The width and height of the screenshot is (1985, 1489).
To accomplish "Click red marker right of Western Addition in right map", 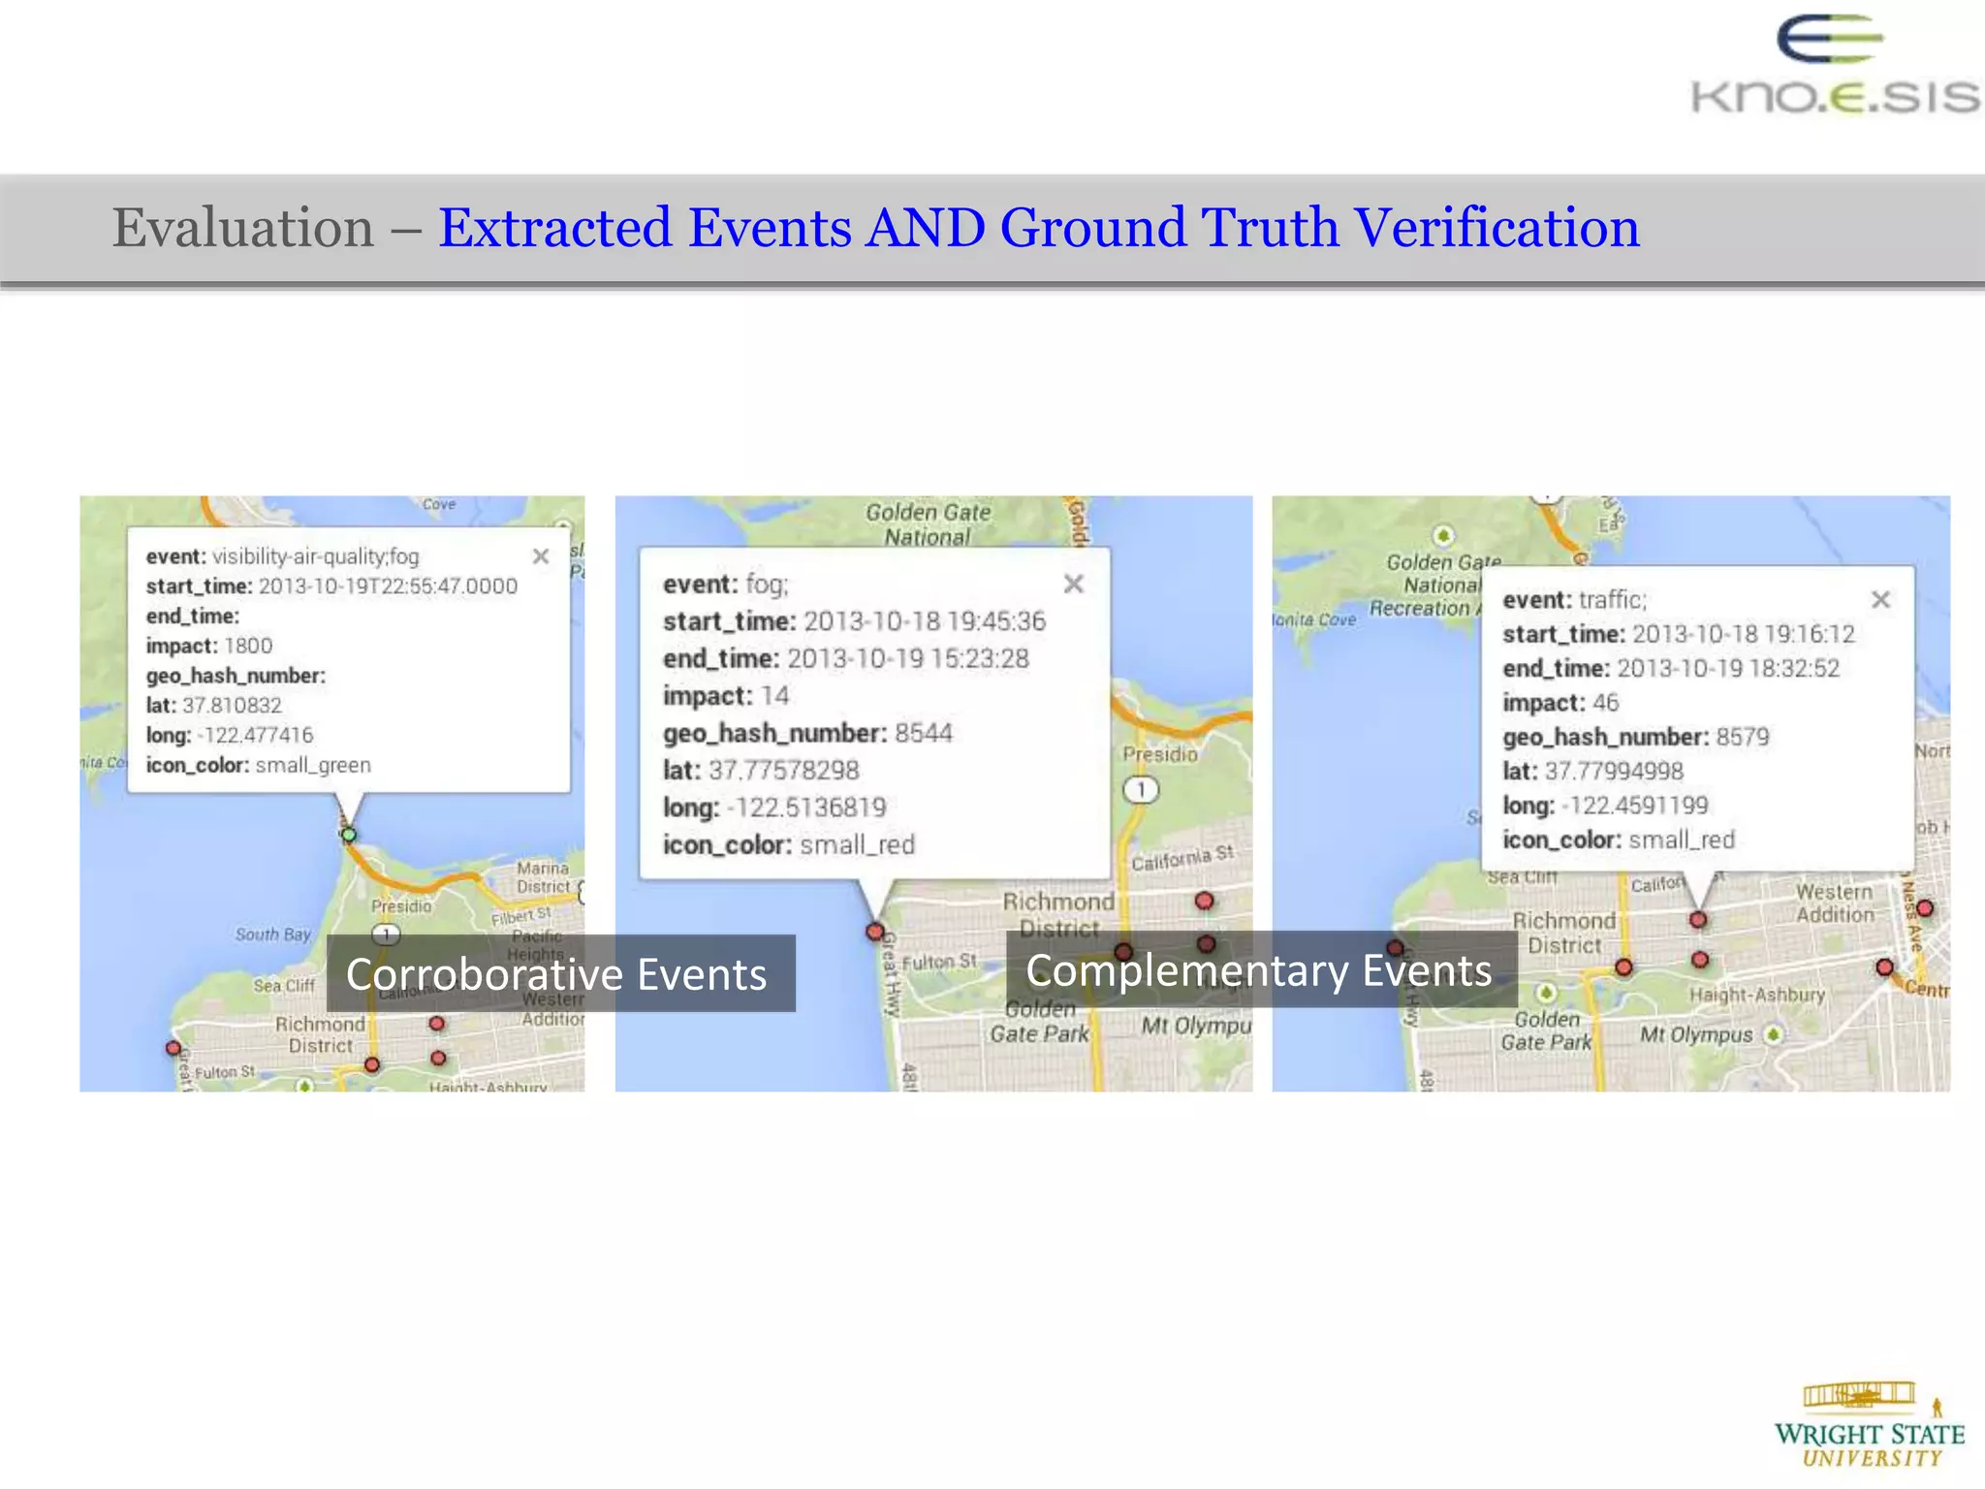I will (1925, 908).
